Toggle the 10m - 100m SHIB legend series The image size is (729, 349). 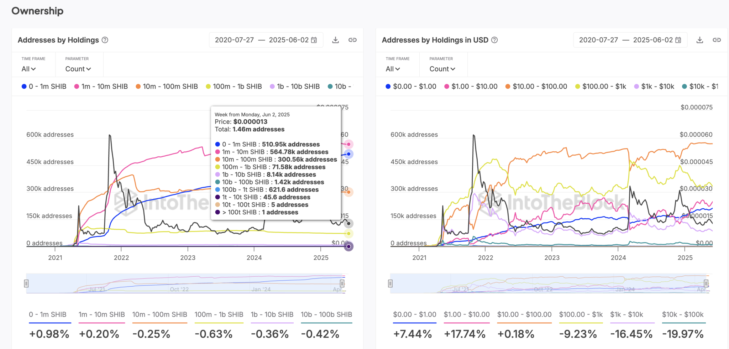(x=167, y=87)
